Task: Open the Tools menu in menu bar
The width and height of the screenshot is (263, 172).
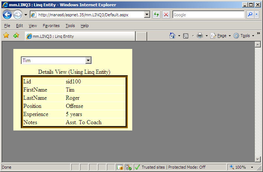Action: coord(70,26)
